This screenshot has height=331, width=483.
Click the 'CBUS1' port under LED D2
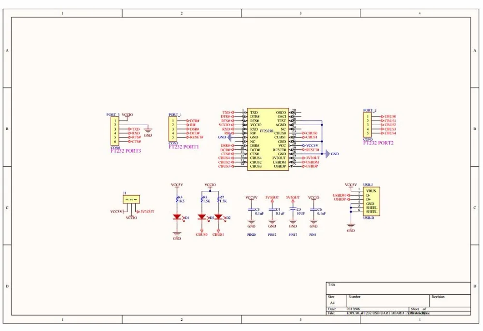[218, 234]
